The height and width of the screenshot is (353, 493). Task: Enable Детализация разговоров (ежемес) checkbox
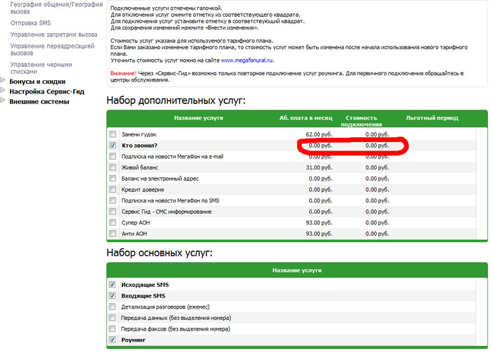click(113, 307)
